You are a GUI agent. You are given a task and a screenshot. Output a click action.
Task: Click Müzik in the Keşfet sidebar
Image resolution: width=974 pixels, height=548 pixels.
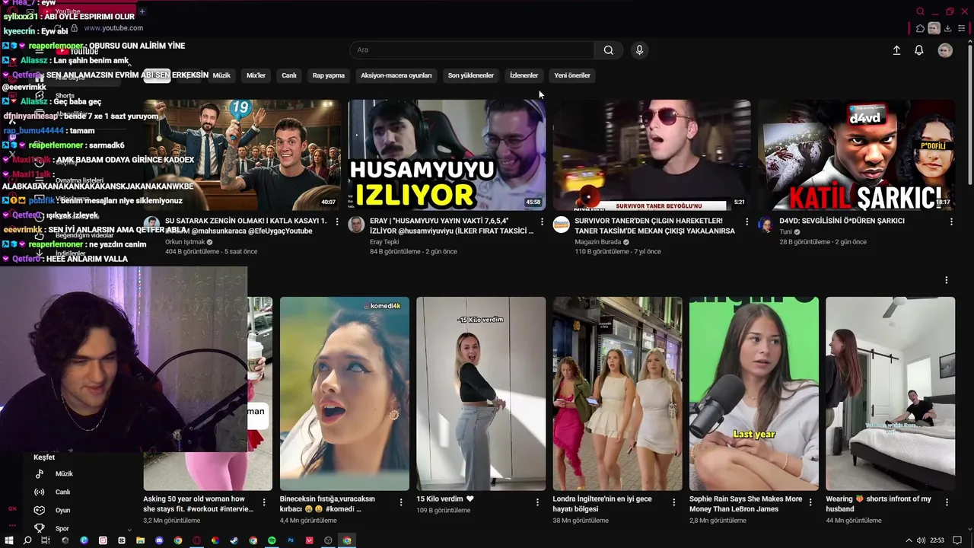64,473
